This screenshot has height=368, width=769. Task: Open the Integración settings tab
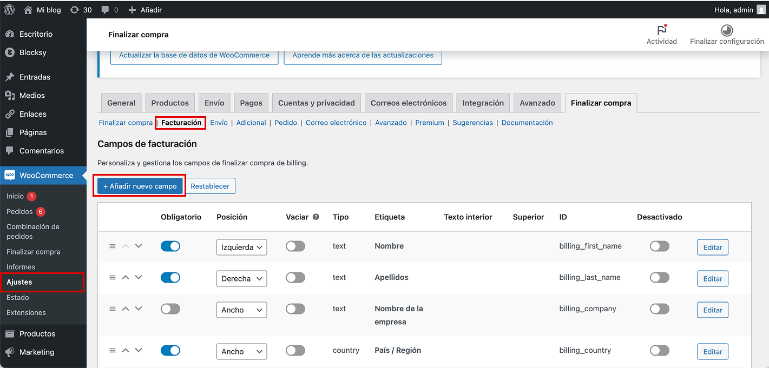[483, 103]
